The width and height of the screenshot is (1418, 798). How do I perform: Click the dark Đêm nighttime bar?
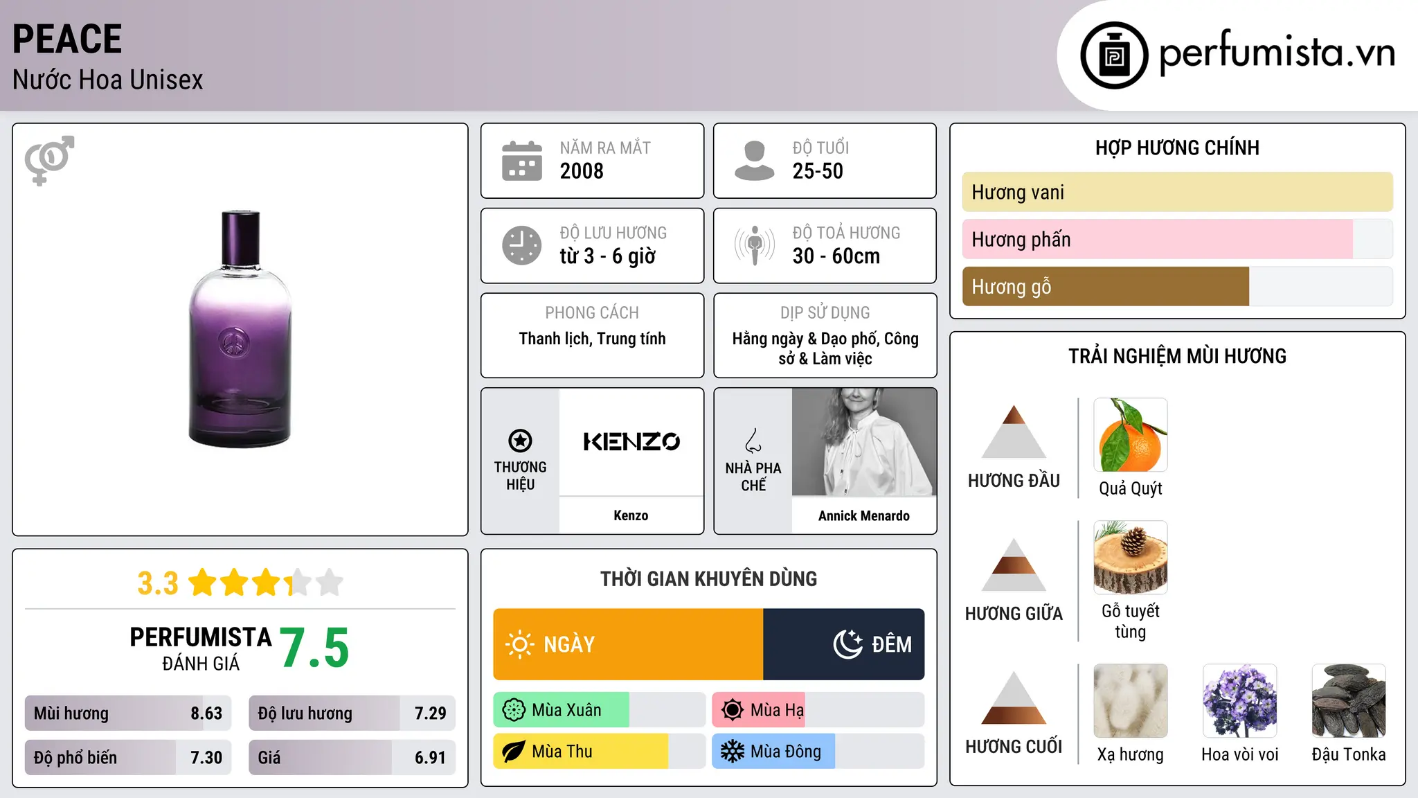[x=844, y=644]
